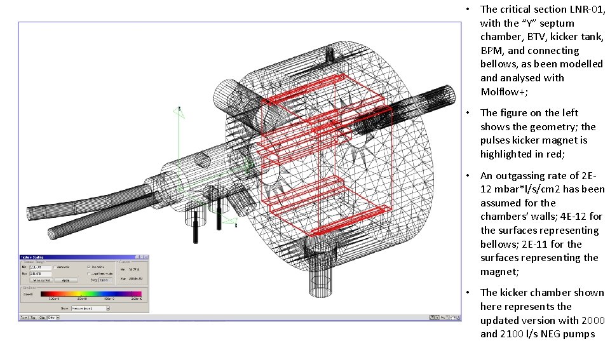610x343 pixels.
Task: Close the Texture Scaling dialog
Action: pos(146,257)
